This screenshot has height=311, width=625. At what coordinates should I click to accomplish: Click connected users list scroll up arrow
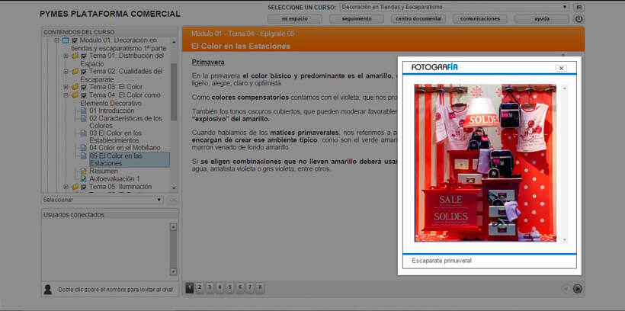(x=173, y=226)
